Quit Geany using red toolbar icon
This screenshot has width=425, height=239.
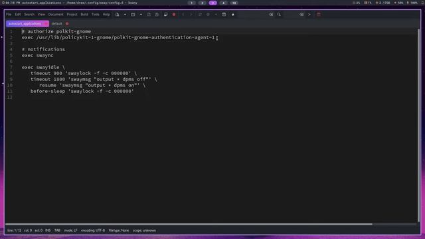[319, 15]
